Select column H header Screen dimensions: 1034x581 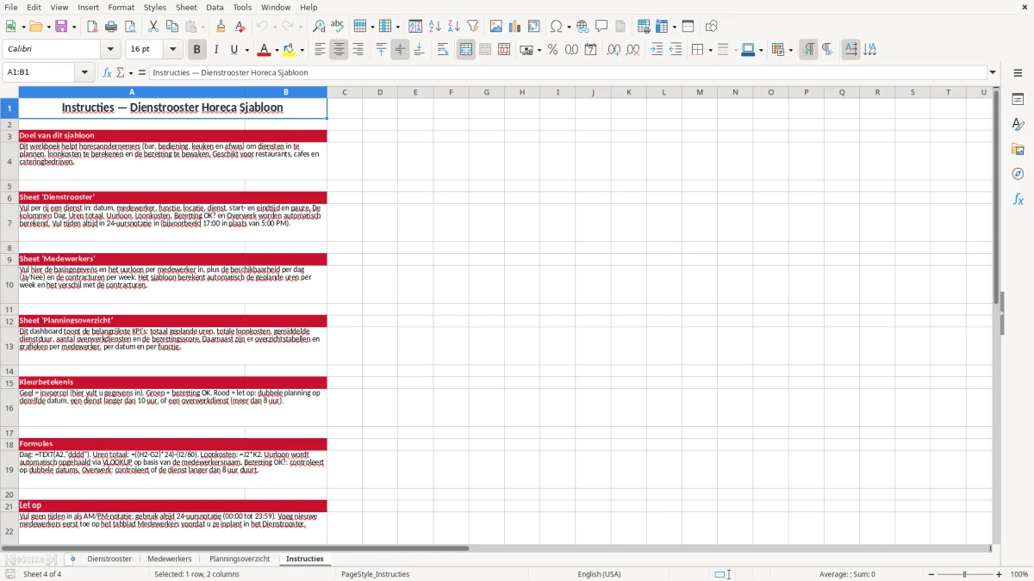(x=521, y=92)
